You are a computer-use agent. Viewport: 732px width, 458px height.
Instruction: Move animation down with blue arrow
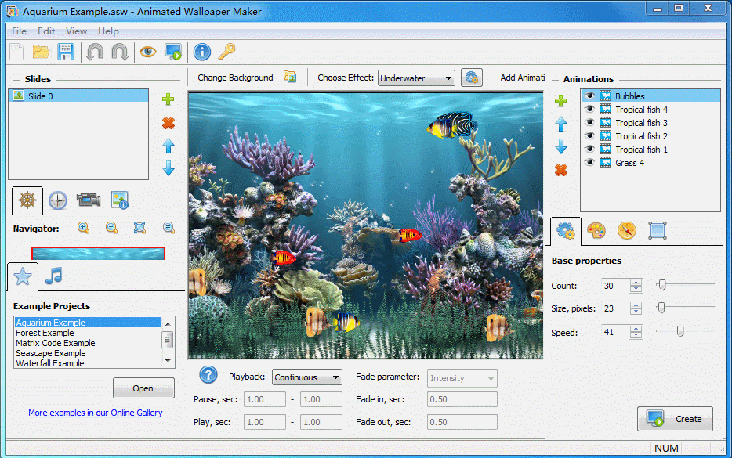561,146
